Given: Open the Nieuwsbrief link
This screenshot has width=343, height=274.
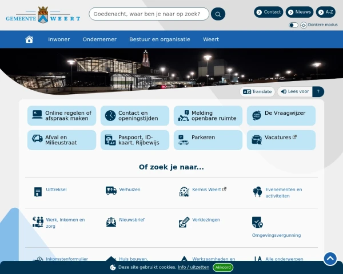Looking at the screenshot, I should pyautogui.click(x=132, y=220).
